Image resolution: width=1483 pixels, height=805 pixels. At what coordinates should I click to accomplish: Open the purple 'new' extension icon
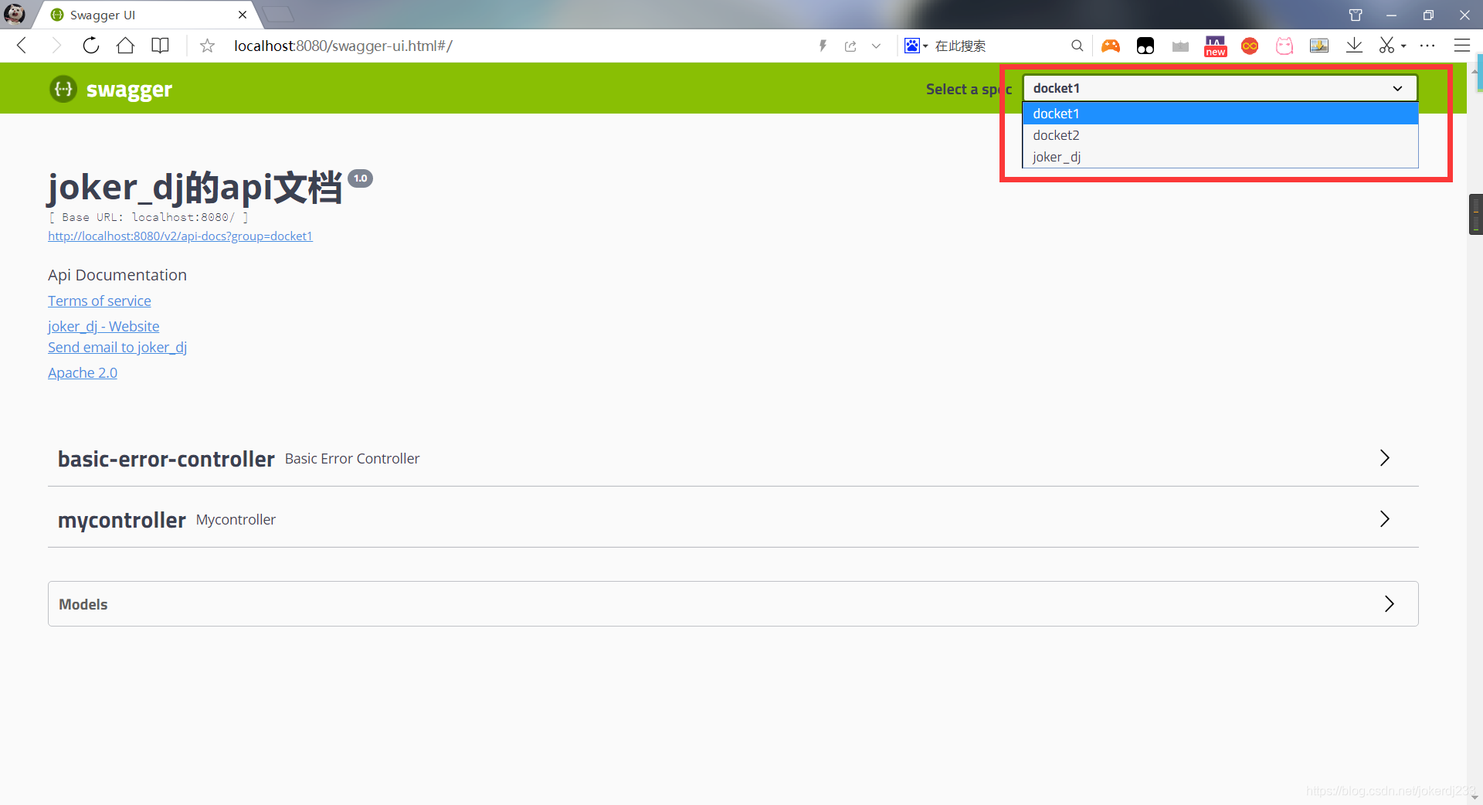pyautogui.click(x=1215, y=46)
